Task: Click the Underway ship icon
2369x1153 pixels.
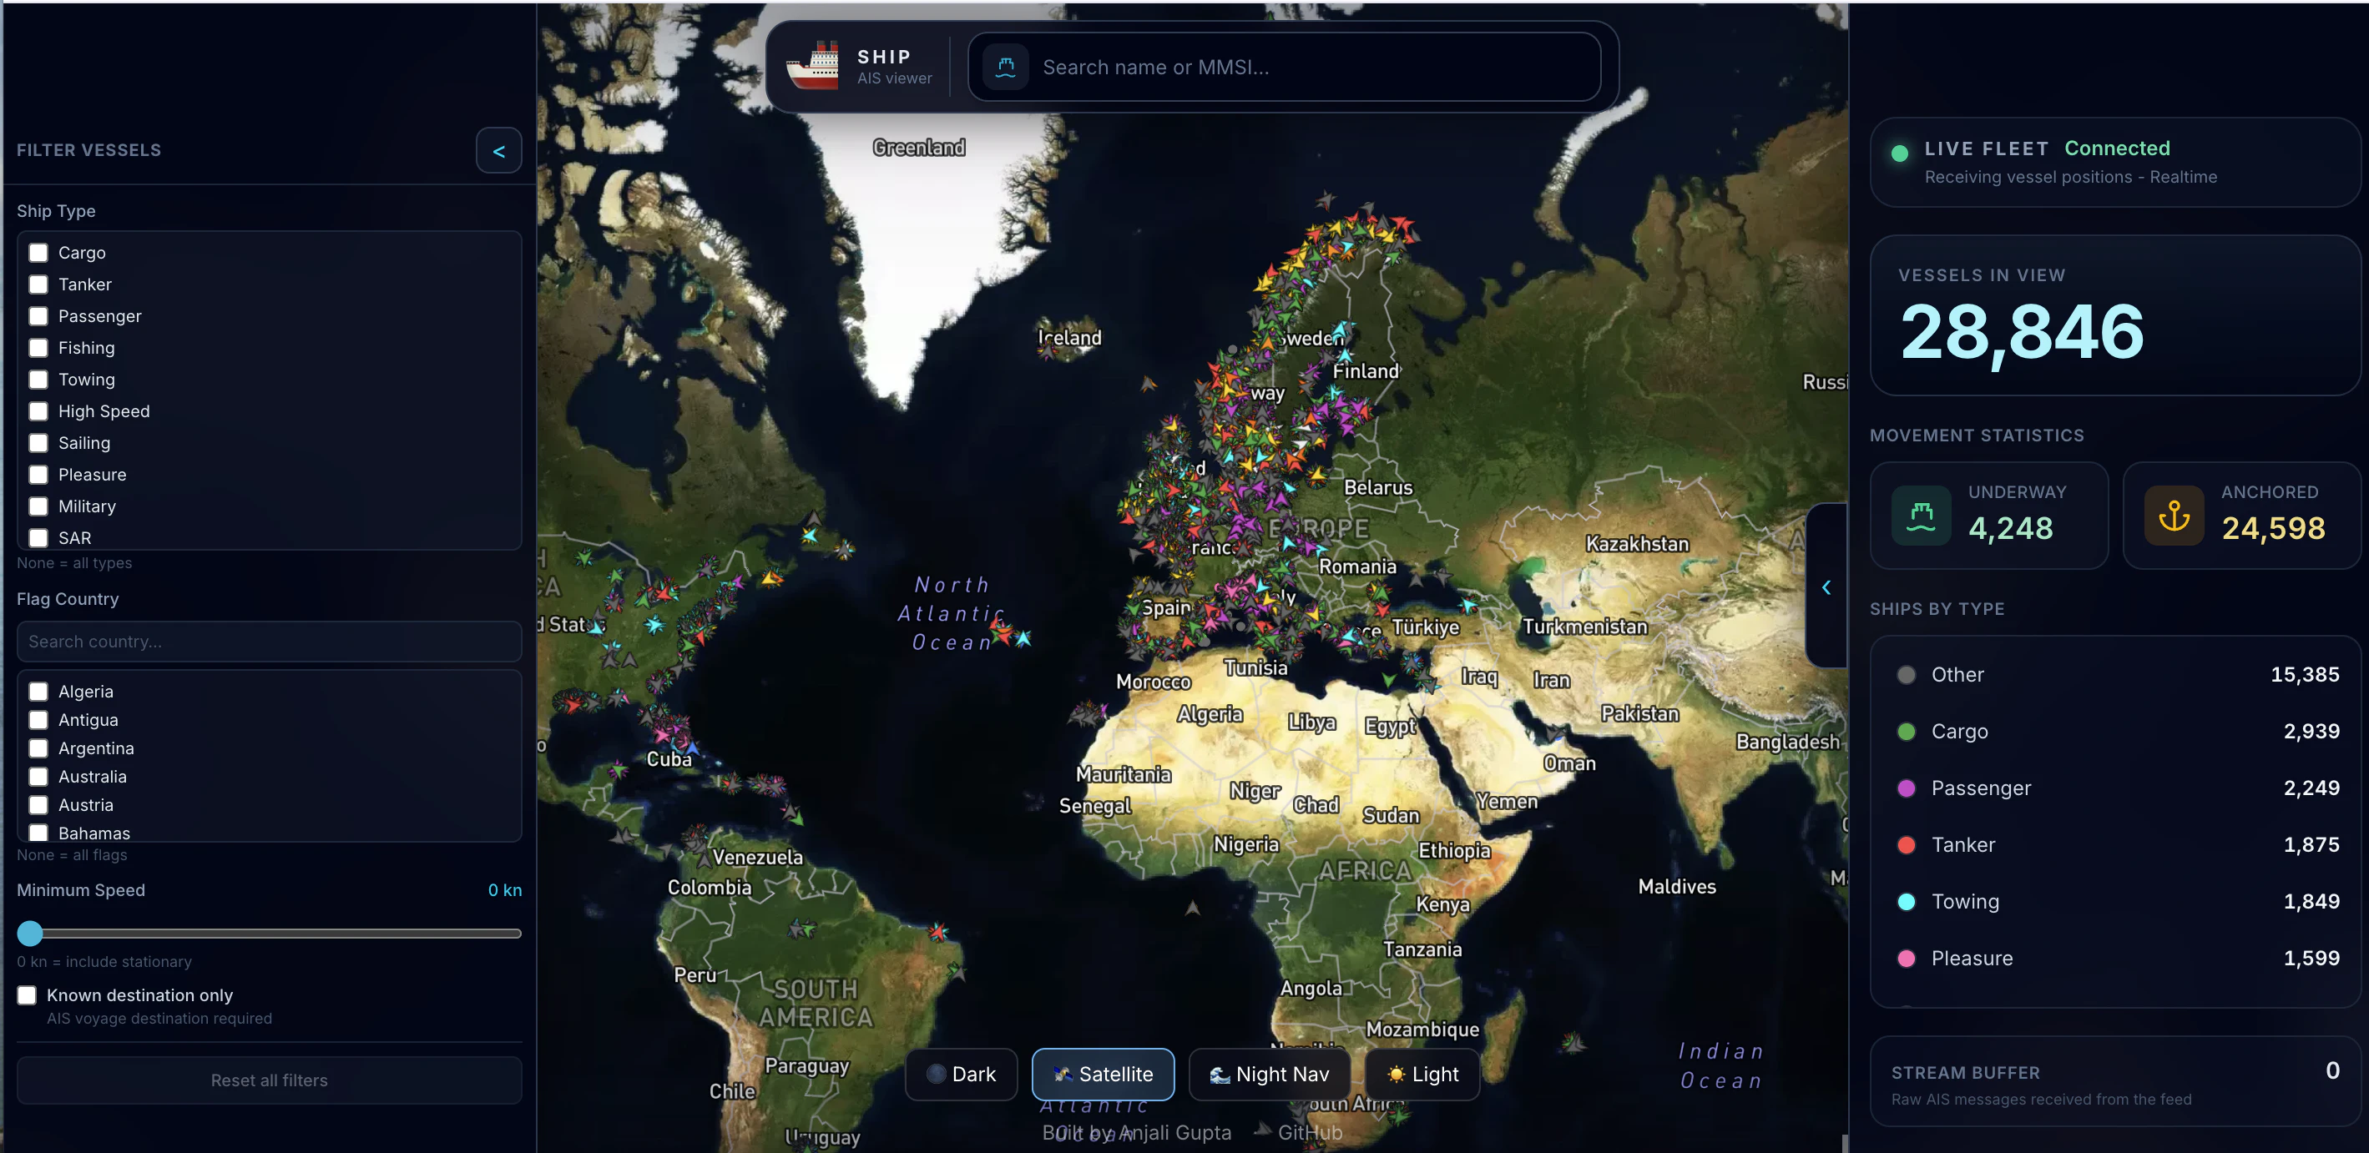Action: tap(1920, 516)
